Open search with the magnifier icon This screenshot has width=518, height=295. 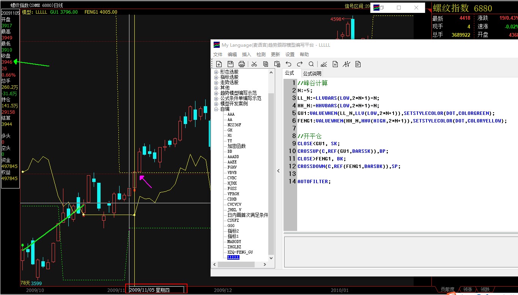pos(311,64)
